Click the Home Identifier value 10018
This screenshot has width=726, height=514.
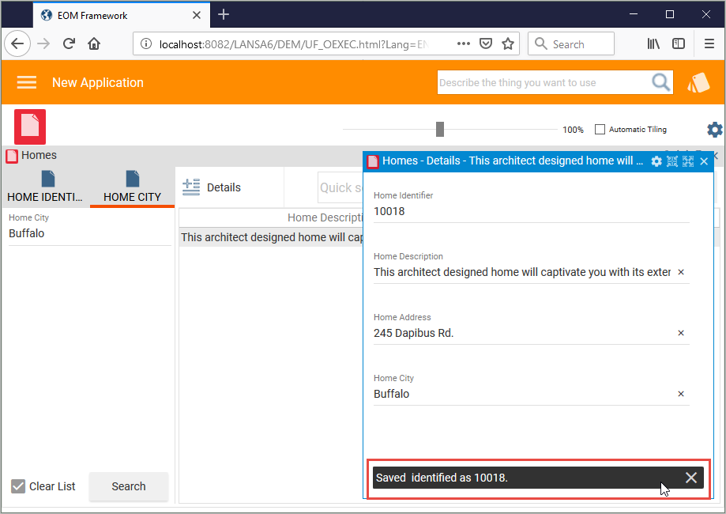[389, 211]
